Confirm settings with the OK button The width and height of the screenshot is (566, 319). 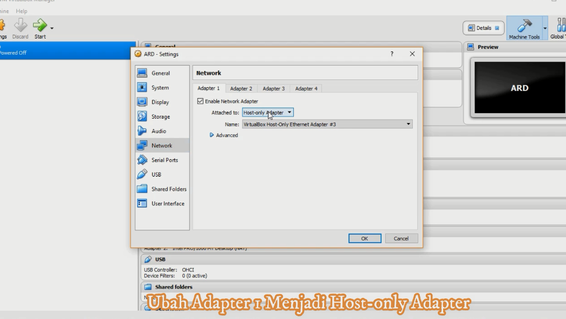(x=365, y=238)
